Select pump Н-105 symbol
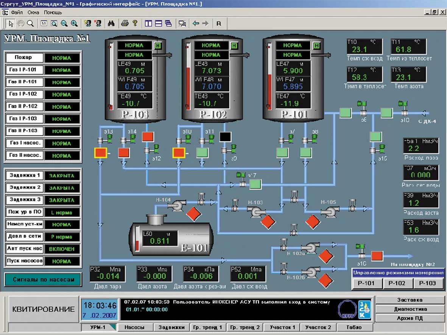 tap(330, 212)
